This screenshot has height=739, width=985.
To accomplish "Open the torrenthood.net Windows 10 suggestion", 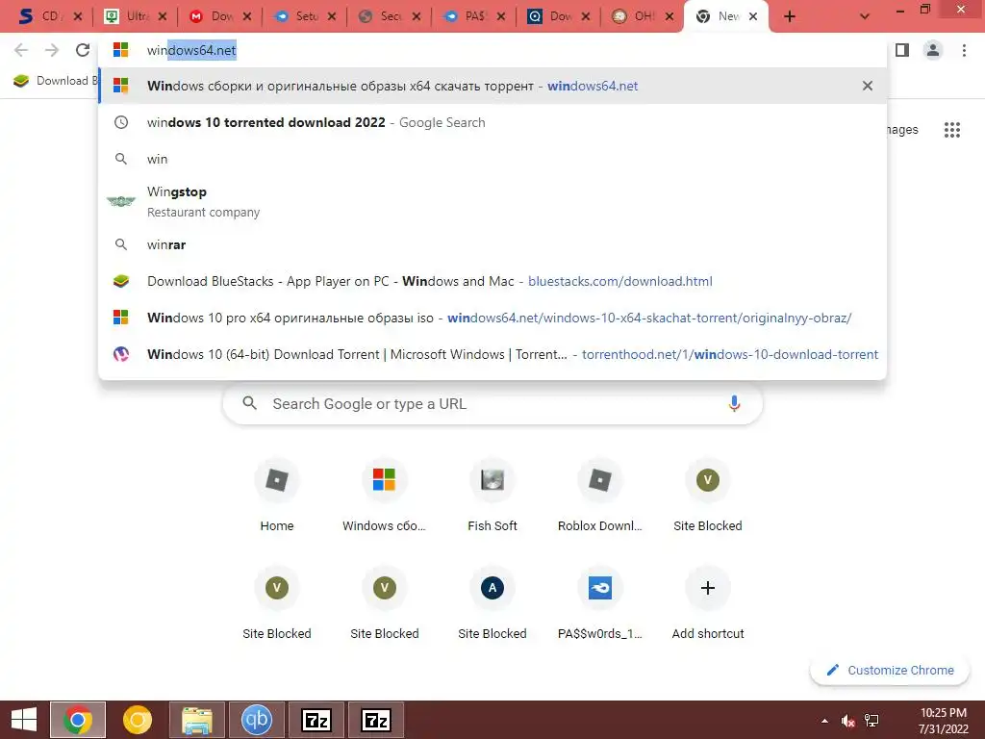I will (492, 354).
